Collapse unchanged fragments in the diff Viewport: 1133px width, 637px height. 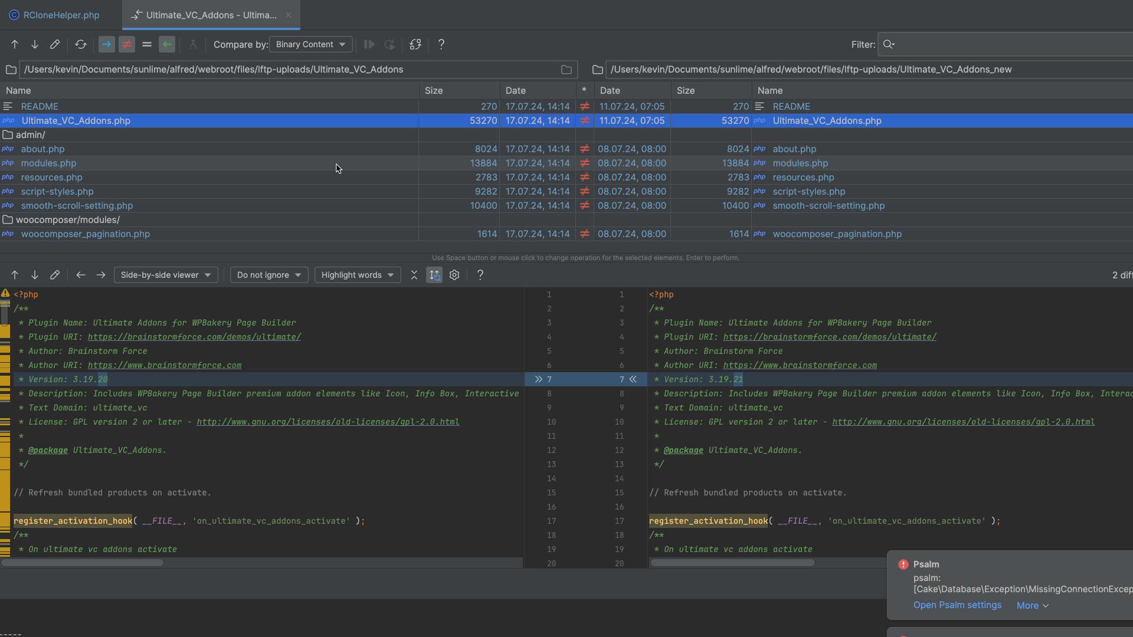pos(414,275)
